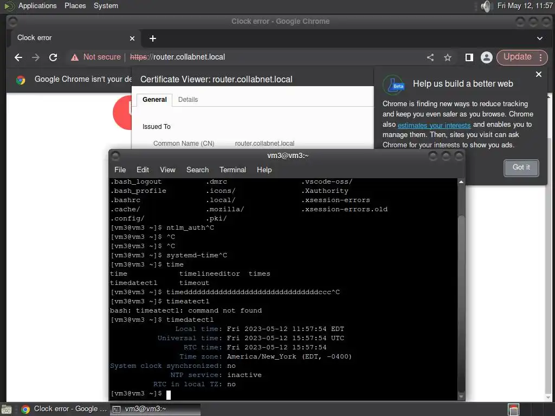This screenshot has width=555, height=416.
Task: Click the volume speaker icon in top panel
Action: pos(487,6)
